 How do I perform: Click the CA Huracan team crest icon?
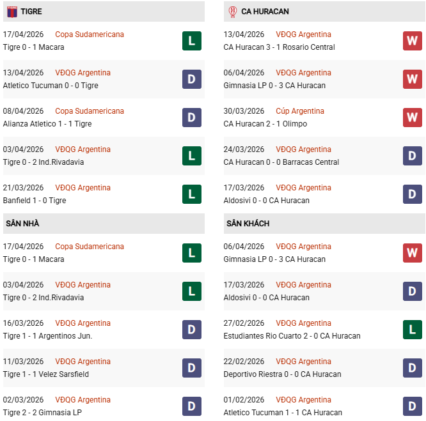tap(232, 11)
